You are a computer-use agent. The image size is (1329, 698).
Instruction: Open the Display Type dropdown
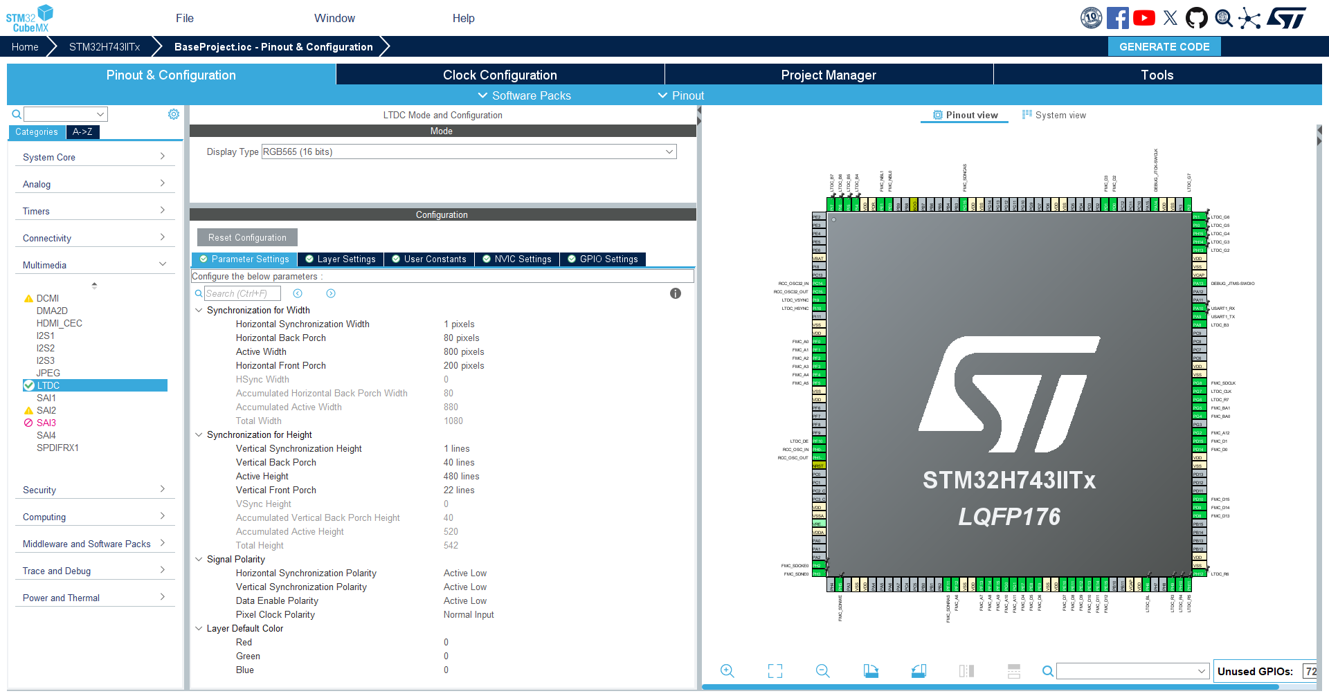point(469,152)
